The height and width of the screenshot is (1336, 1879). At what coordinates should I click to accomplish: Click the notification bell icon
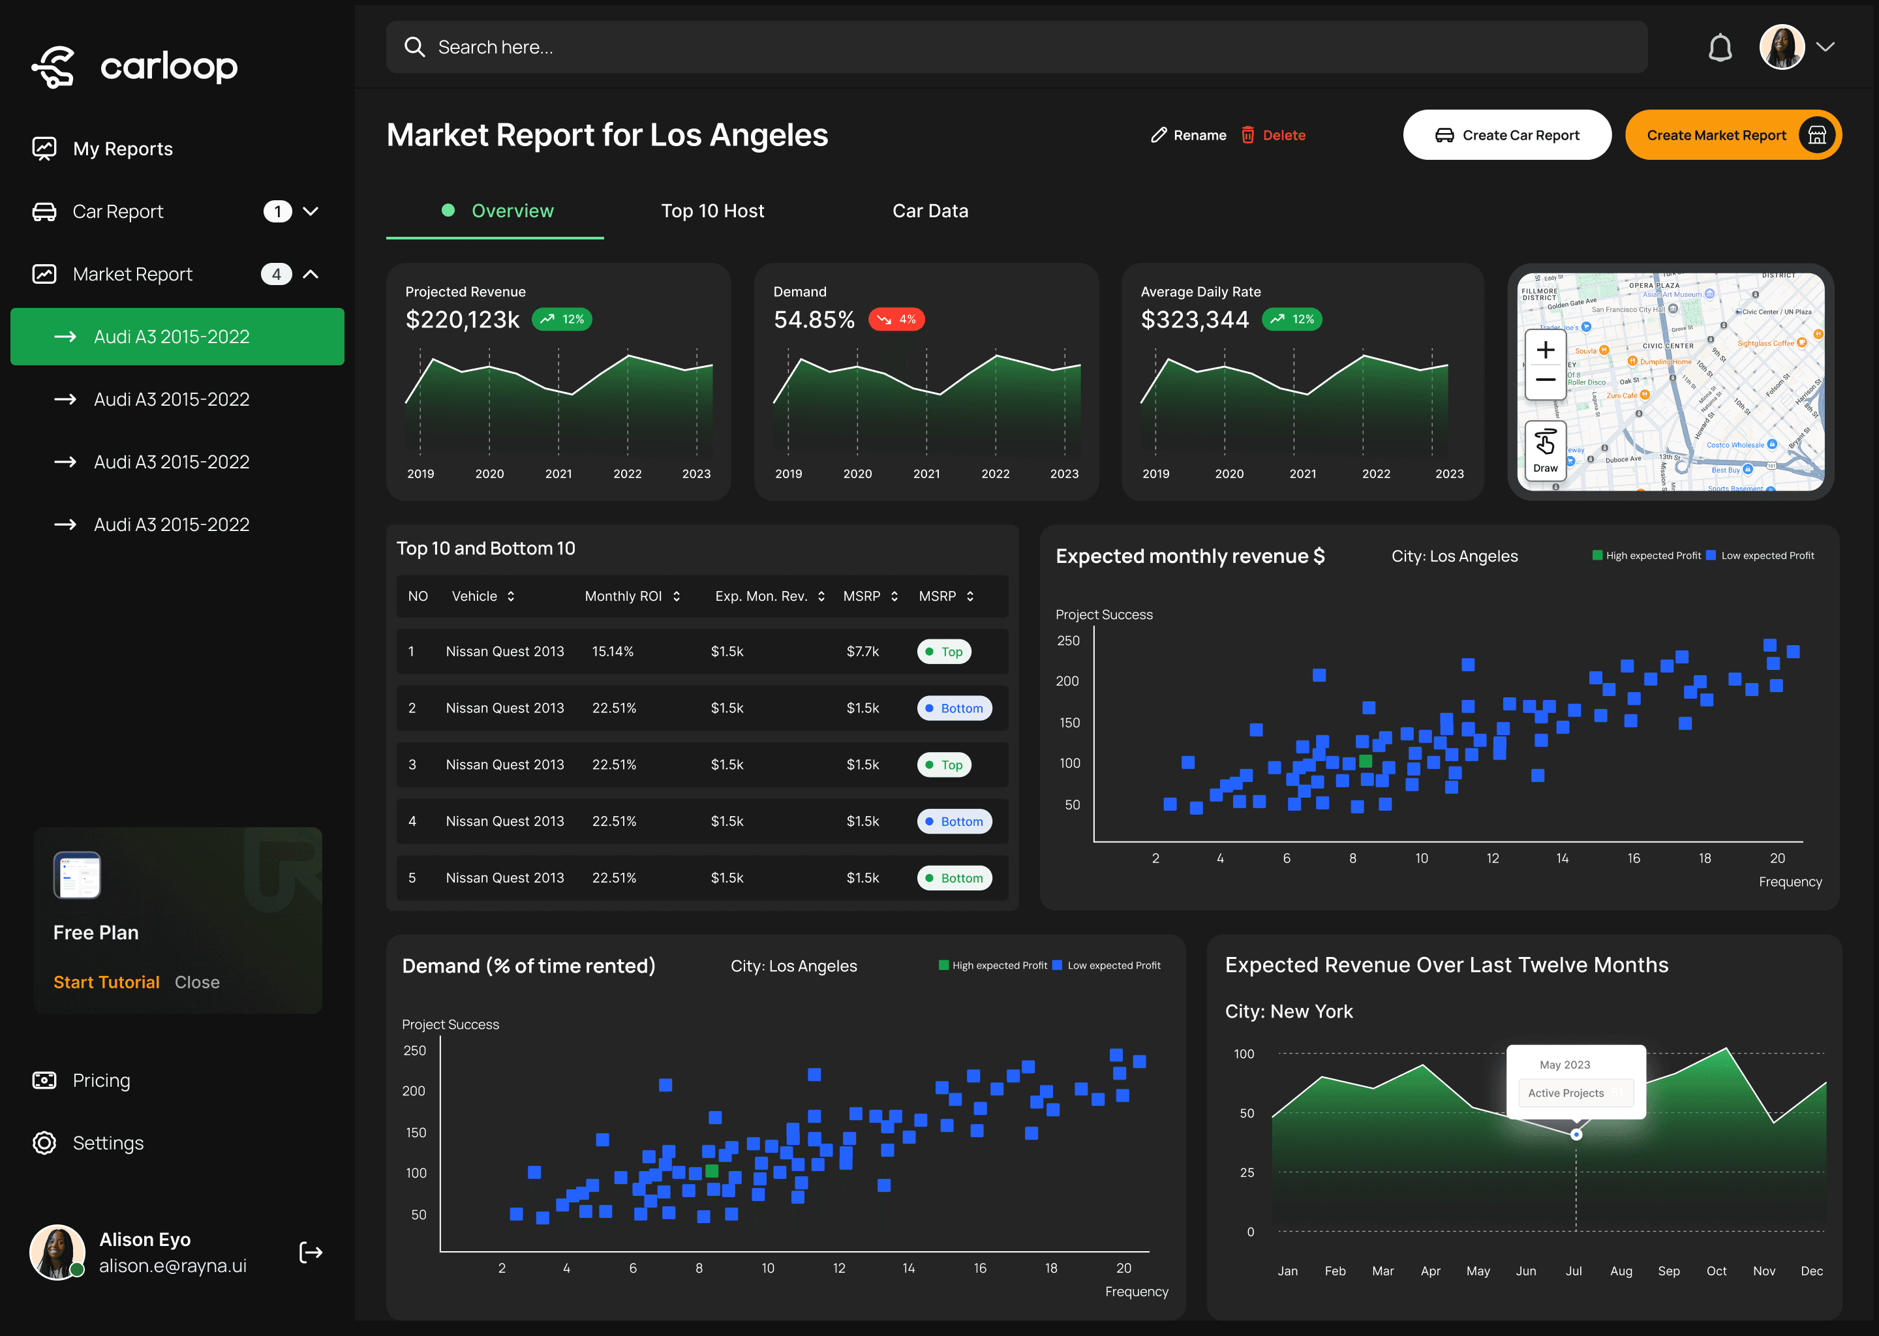click(x=1719, y=48)
